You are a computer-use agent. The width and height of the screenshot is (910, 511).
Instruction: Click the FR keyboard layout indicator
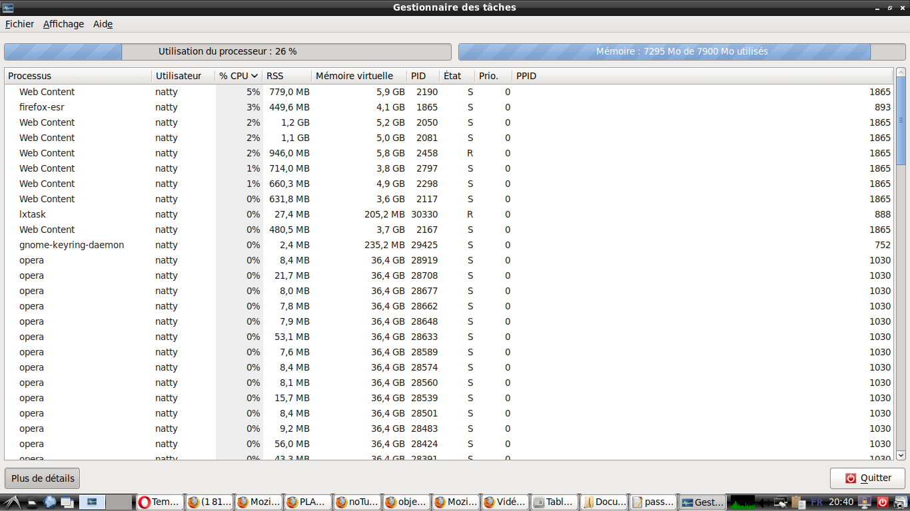point(816,502)
